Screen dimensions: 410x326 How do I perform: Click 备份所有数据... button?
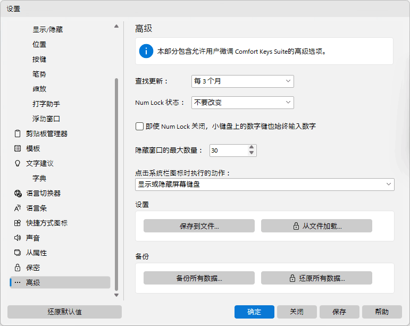tap(199, 278)
